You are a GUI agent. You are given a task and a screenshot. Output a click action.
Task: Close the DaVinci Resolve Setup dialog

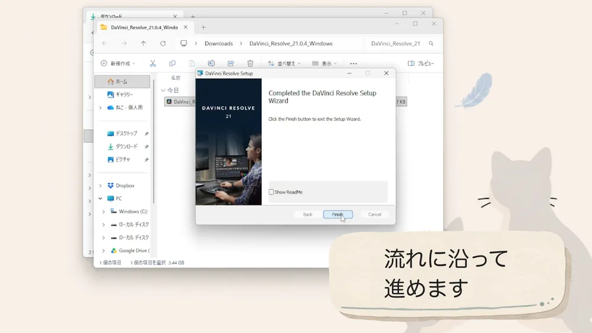click(x=386, y=73)
